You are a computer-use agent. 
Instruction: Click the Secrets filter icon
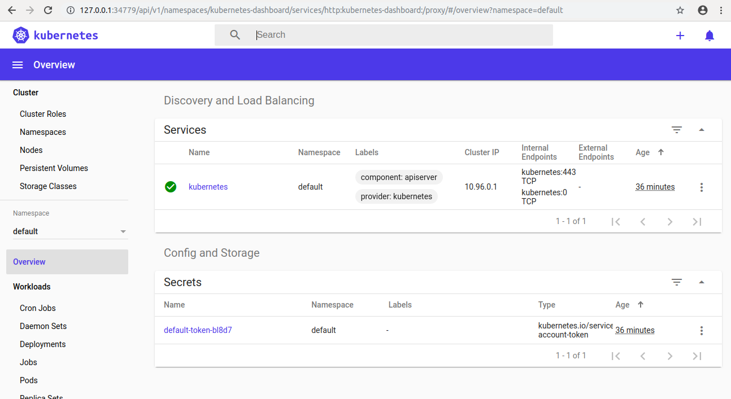(x=677, y=282)
